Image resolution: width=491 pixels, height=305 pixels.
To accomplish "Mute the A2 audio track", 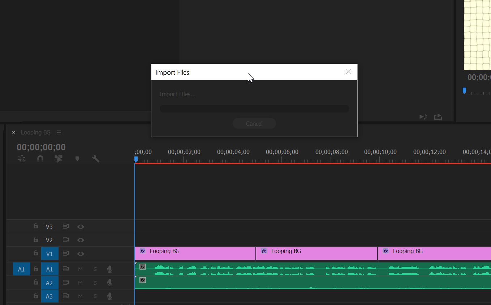I will click(81, 283).
